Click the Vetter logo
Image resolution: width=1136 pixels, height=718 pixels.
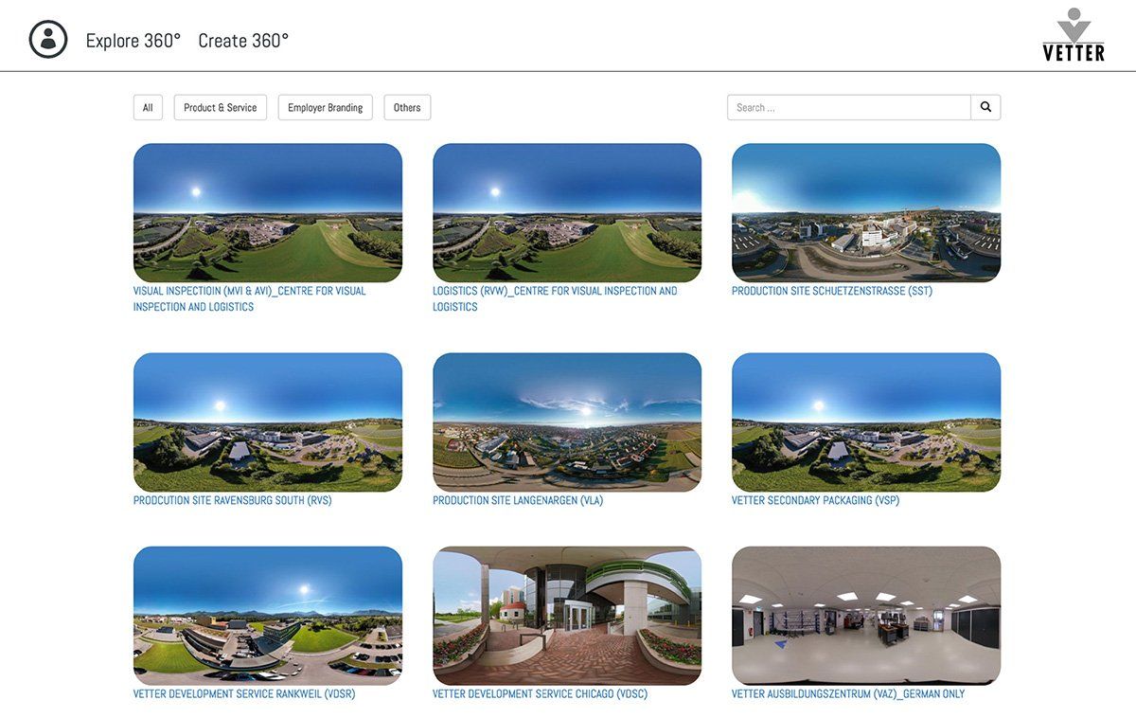pyautogui.click(x=1074, y=35)
